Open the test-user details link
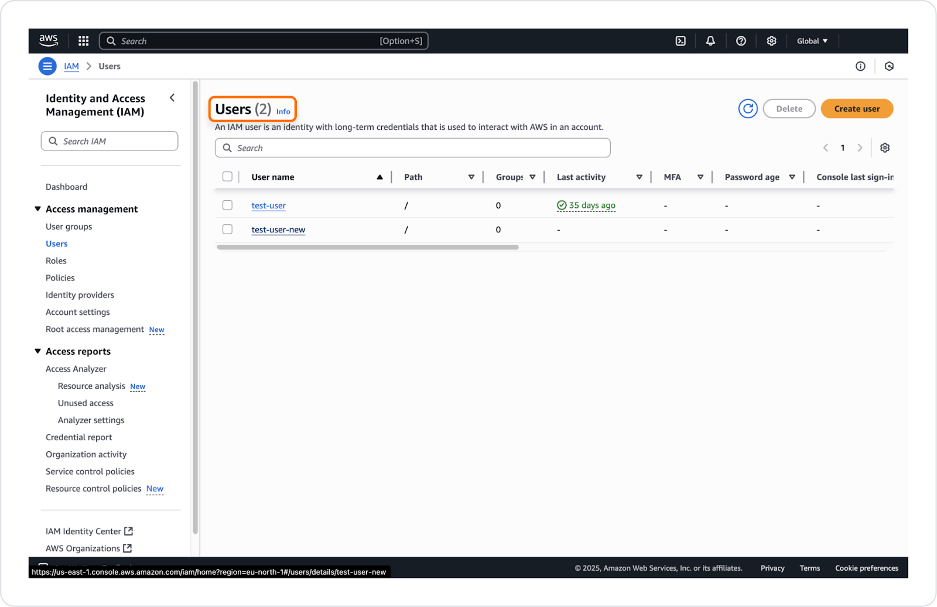 coord(269,205)
